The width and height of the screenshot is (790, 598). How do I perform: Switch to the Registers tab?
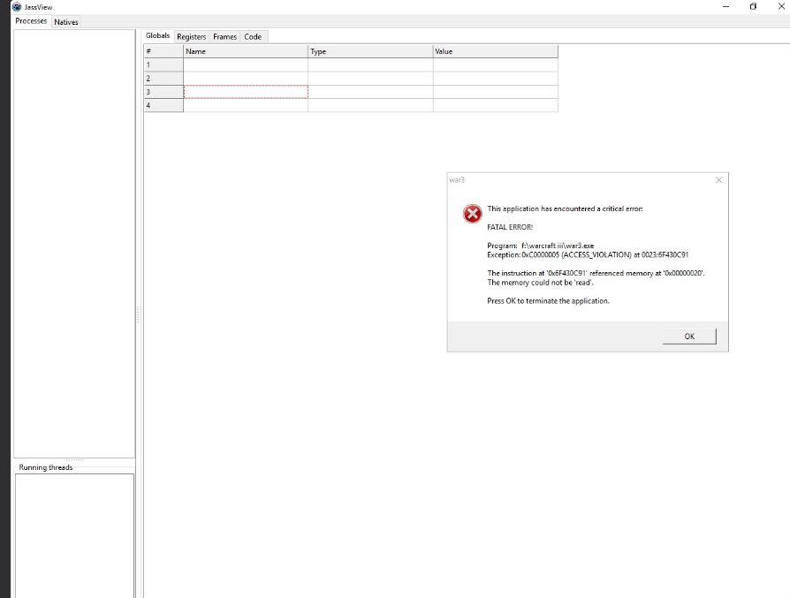[192, 37]
